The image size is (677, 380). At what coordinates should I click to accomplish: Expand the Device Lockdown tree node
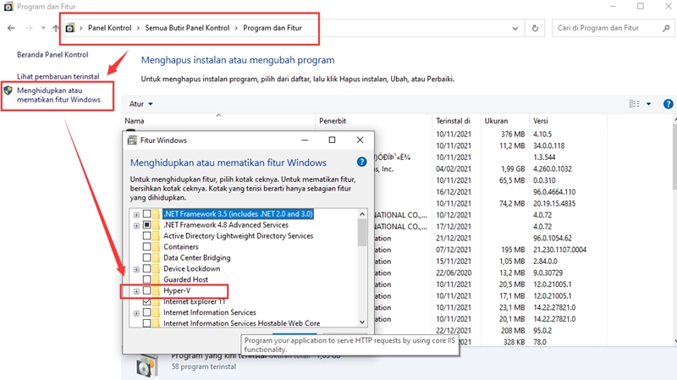click(136, 269)
